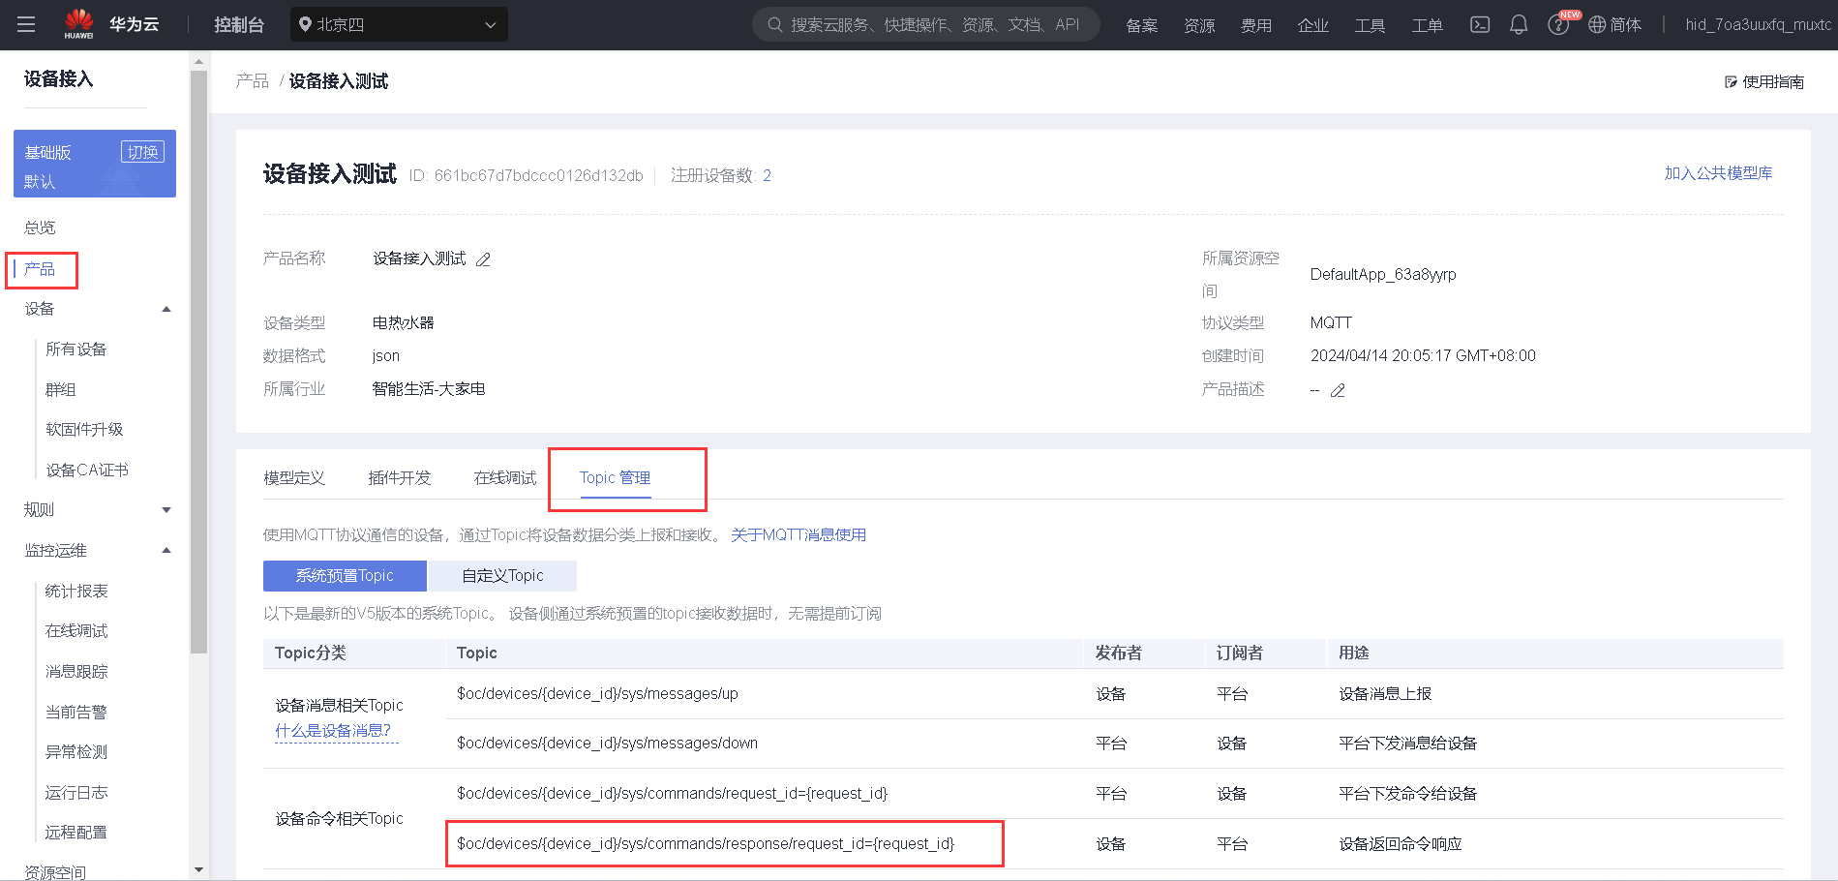Open the Cloud Shell terminal icon

pyautogui.click(x=1480, y=24)
